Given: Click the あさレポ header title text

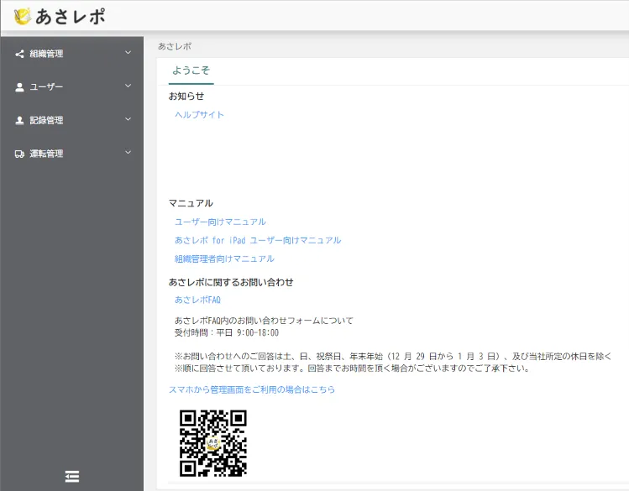Looking at the screenshot, I should click(x=71, y=17).
